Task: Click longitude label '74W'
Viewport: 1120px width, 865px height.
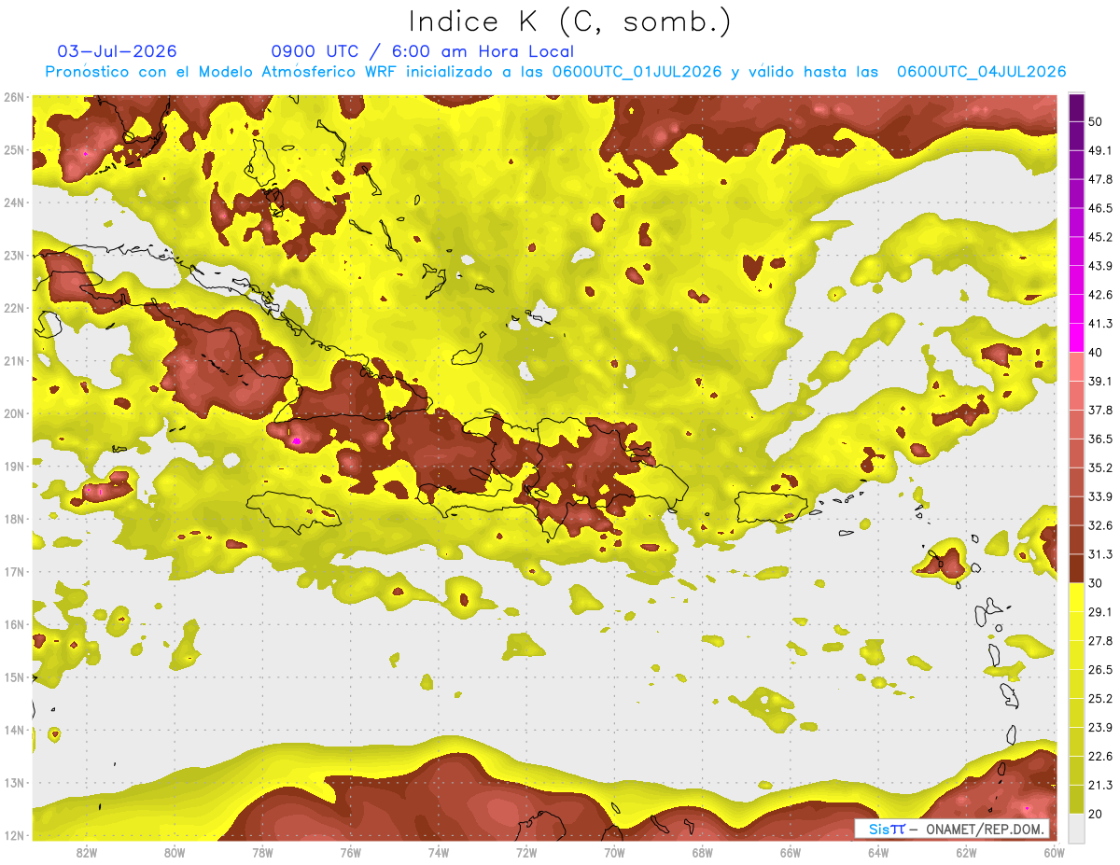Action: coord(439,853)
